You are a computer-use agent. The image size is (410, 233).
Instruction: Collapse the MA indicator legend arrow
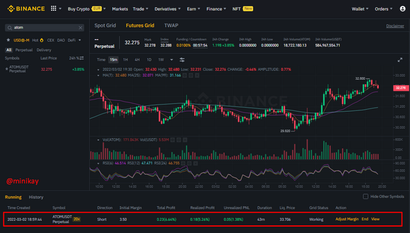click(x=98, y=75)
